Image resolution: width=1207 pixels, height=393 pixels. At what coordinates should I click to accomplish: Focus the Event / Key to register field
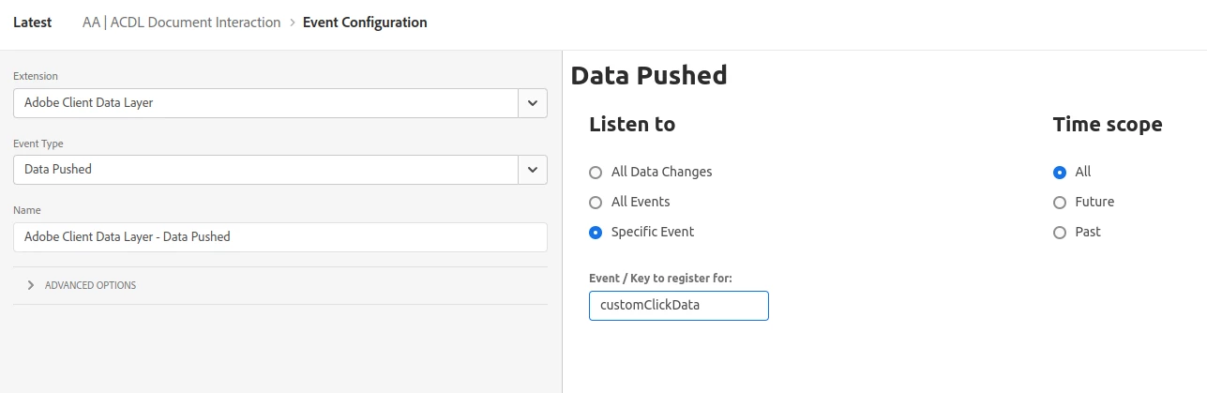[678, 306]
